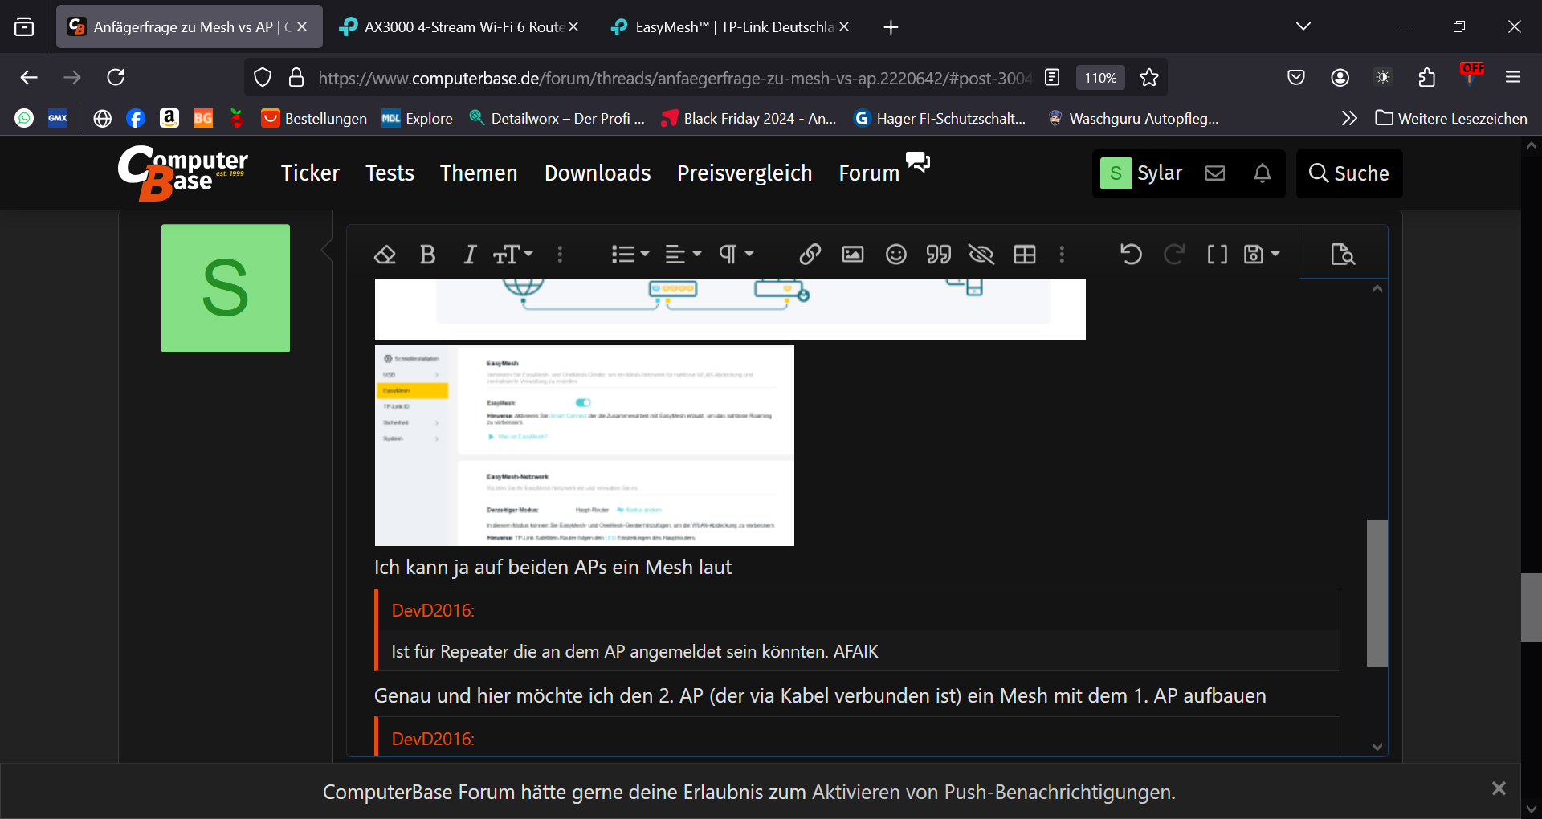Go to Downloads section

click(x=598, y=173)
